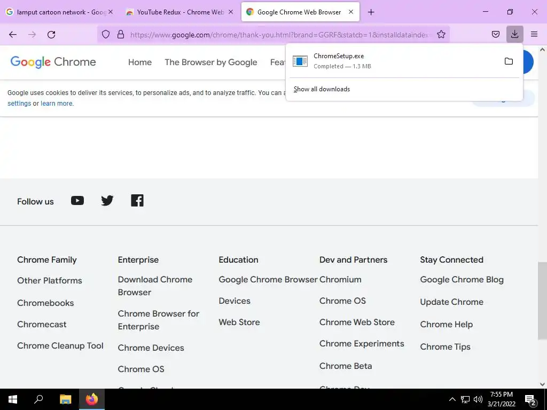The image size is (547, 410).
Task: Open the volume tray icon
Action: 478,399
